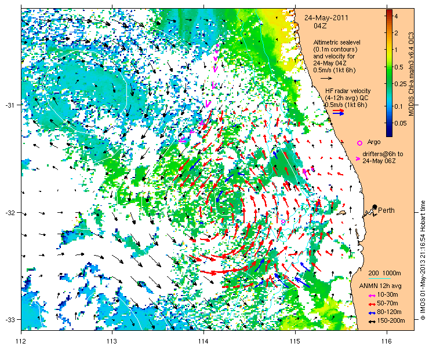Click the chlorophyll colorbar

point(390,73)
